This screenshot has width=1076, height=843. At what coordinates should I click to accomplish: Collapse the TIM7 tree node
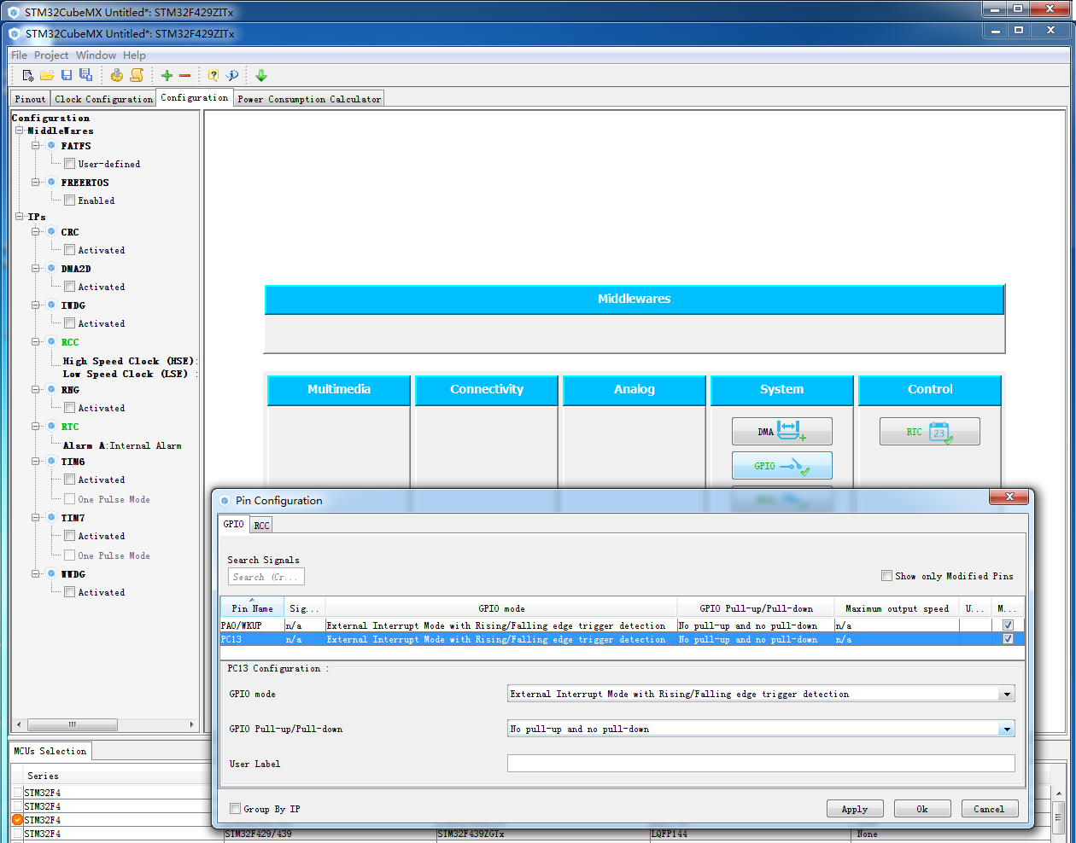pyautogui.click(x=36, y=518)
